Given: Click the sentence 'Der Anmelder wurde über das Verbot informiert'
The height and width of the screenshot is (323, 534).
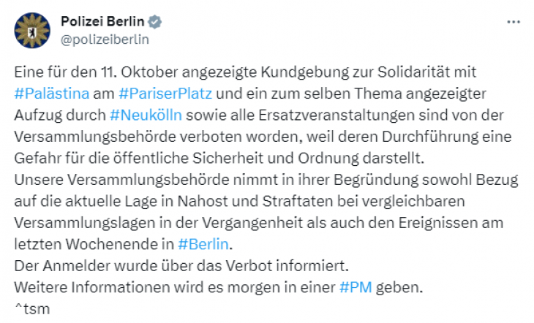Looking at the screenshot, I should pos(181,266).
